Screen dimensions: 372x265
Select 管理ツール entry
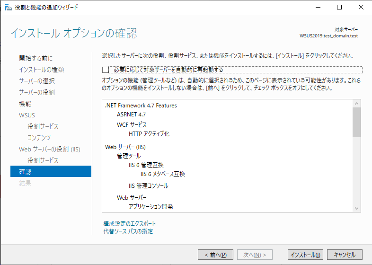[129, 156]
